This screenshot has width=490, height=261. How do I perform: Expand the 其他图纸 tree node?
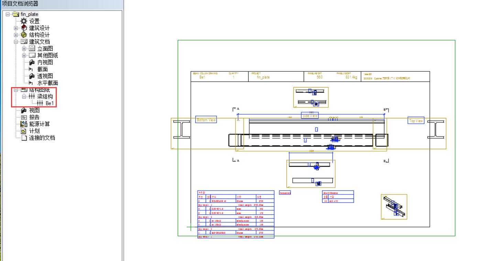[x=24, y=56]
